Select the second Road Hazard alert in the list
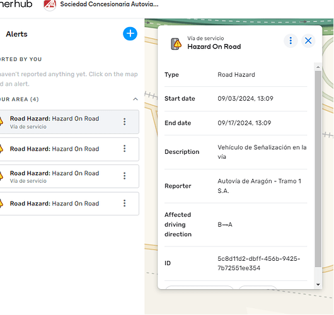The height and width of the screenshot is (315, 334). (x=69, y=149)
